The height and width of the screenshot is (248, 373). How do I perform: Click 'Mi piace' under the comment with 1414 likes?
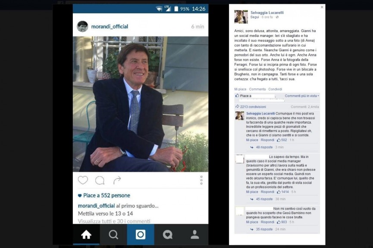[252, 192]
